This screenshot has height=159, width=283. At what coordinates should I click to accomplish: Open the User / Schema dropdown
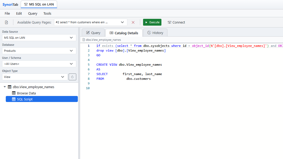[39, 64]
